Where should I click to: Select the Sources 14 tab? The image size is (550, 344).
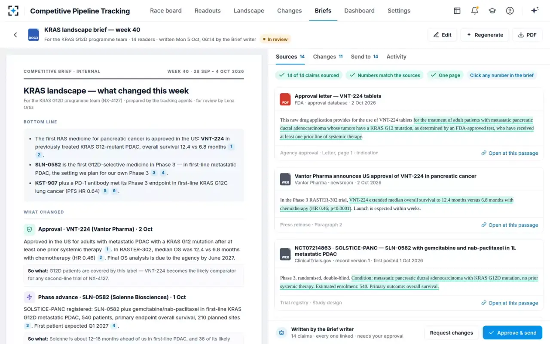(290, 57)
